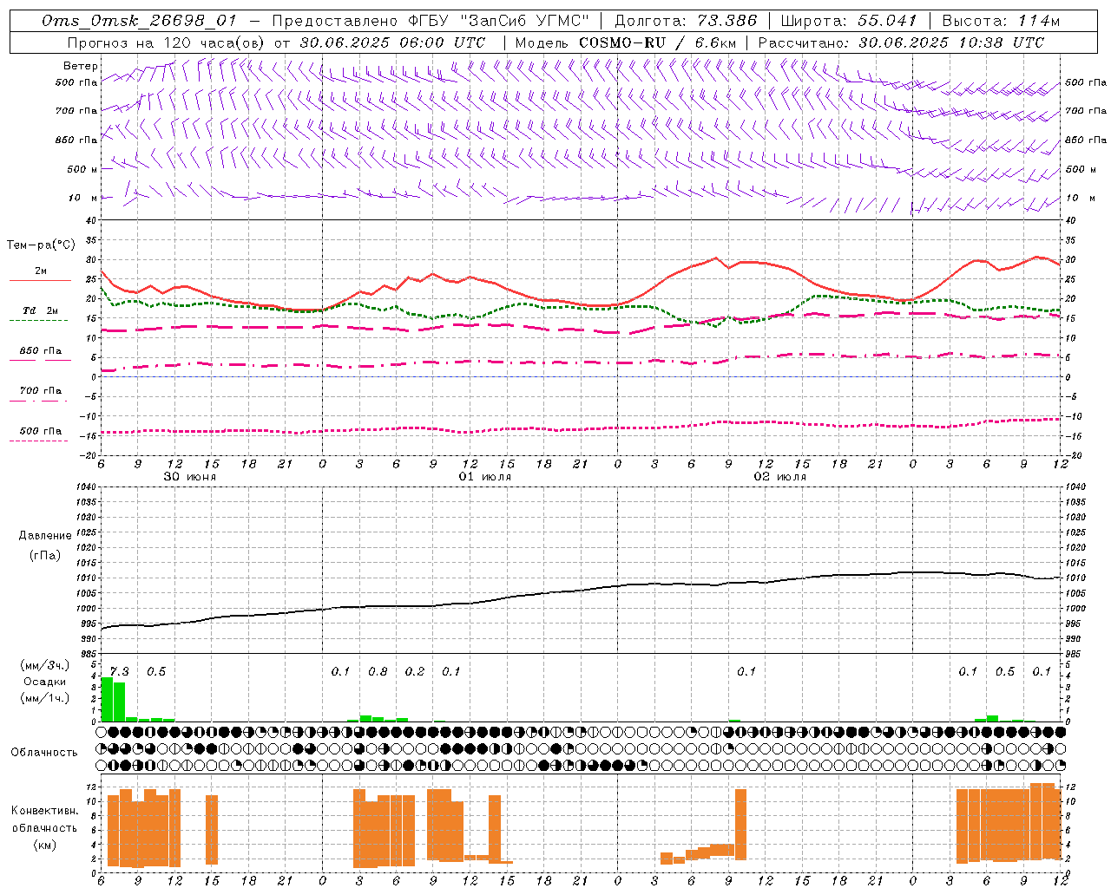
Task: Click the Td 2м legend label
Action: [x=40, y=310]
